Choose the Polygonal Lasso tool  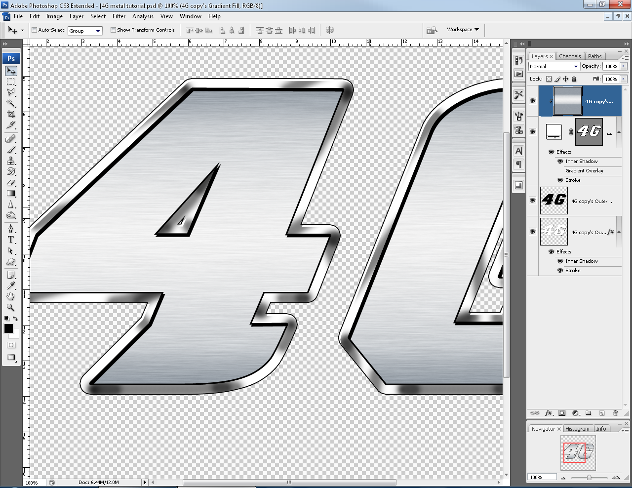[x=11, y=92]
